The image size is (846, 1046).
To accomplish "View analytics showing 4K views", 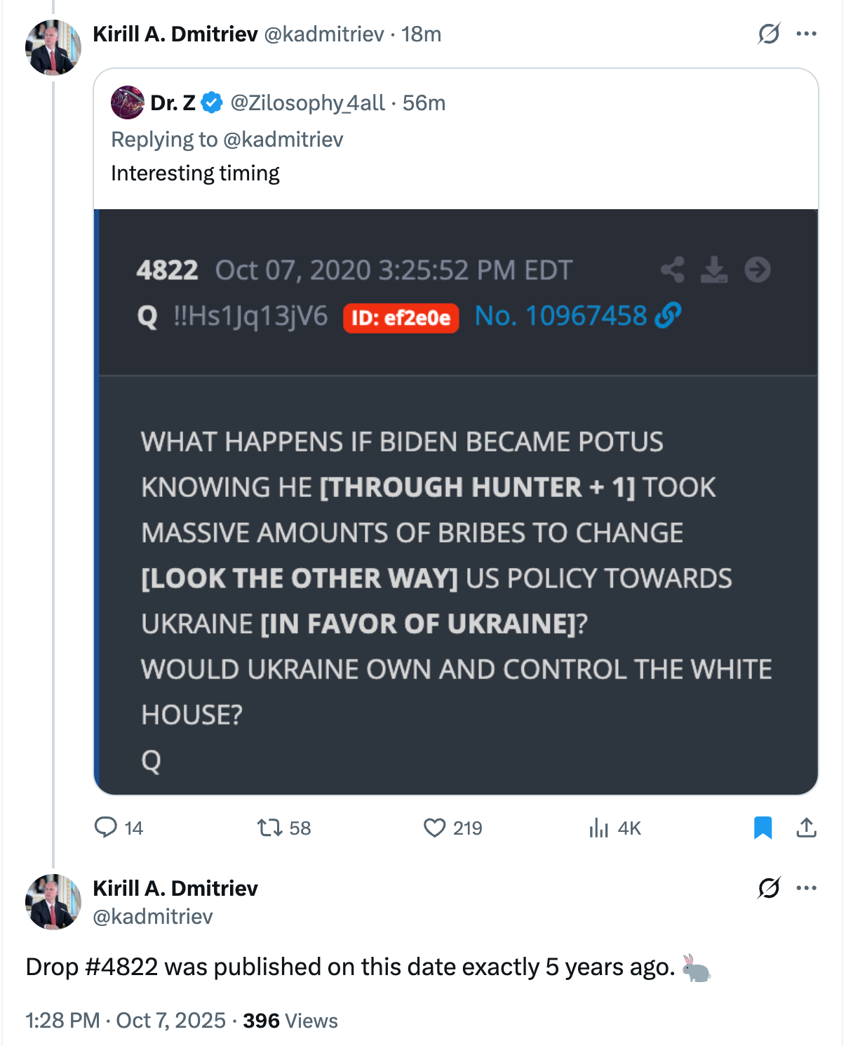I will click(599, 828).
